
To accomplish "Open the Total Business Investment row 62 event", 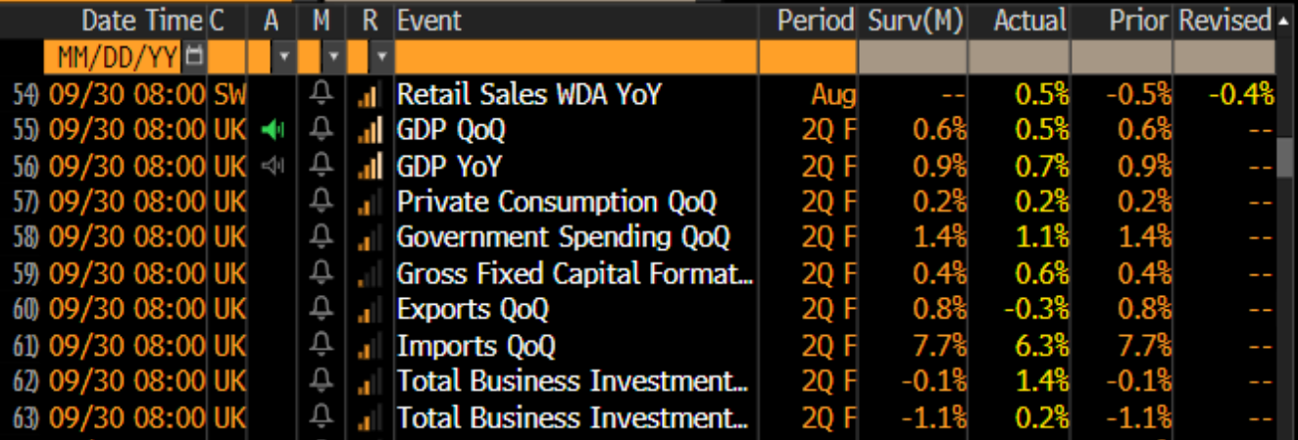I will point(574,381).
